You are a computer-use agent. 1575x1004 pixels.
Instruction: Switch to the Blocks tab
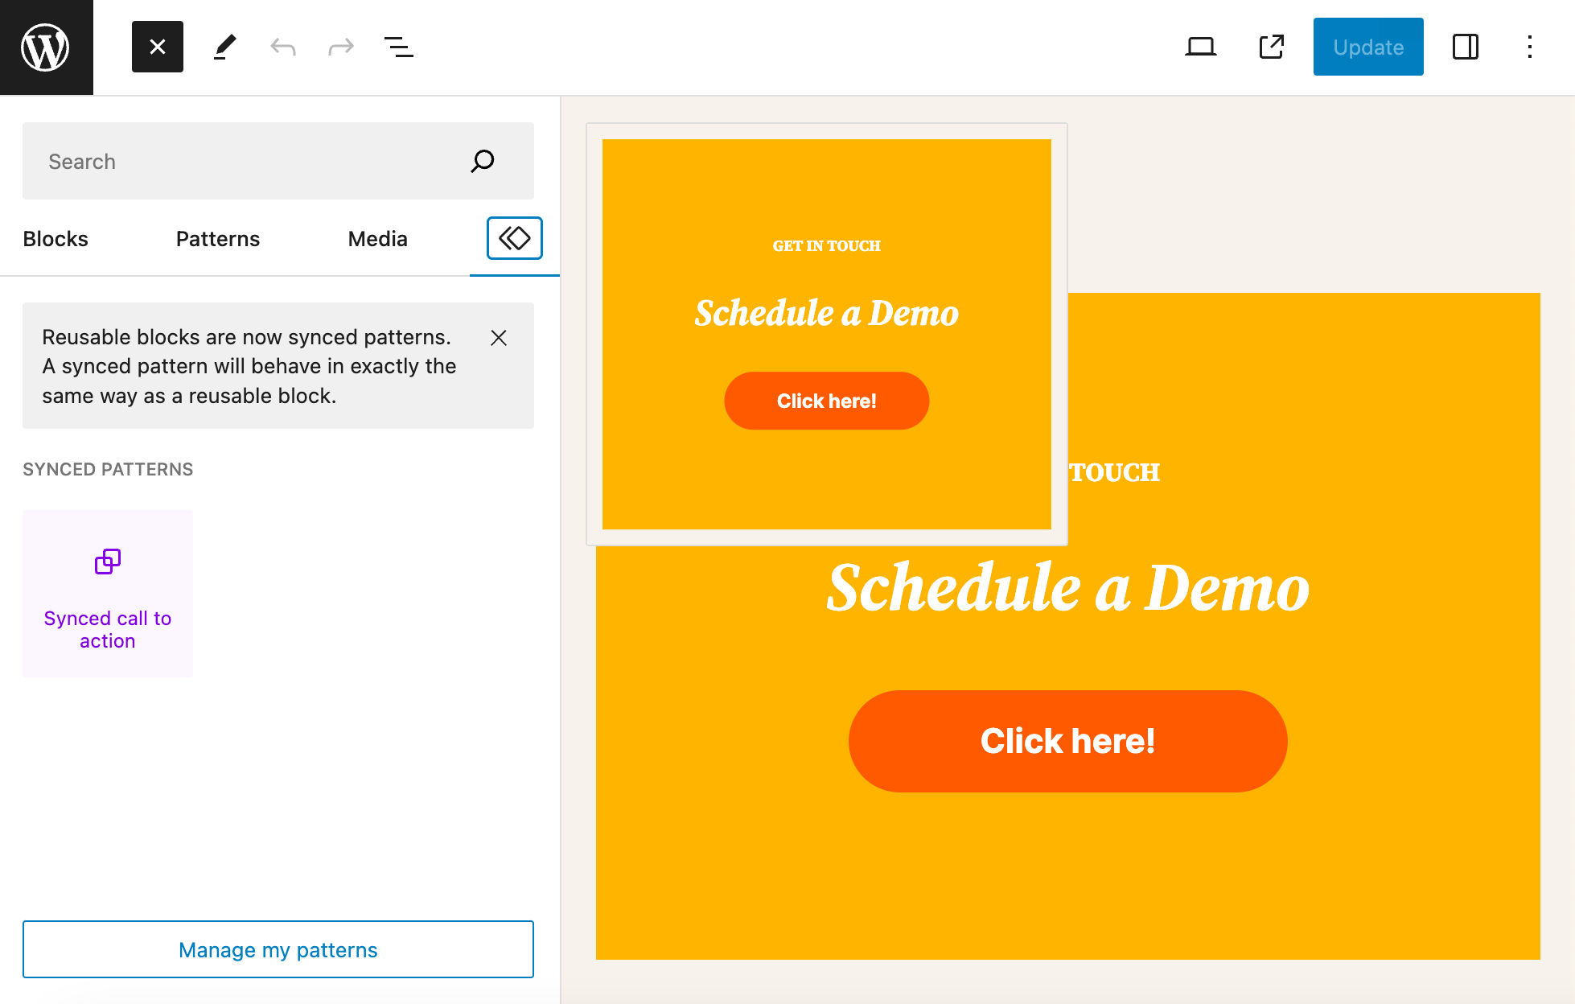point(56,238)
